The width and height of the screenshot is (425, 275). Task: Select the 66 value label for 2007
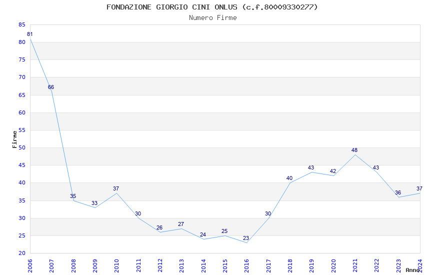tap(51, 87)
